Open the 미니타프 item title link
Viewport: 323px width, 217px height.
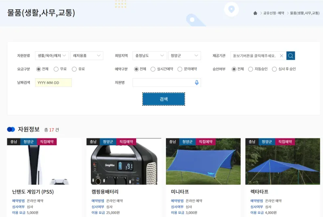[x=180, y=192]
